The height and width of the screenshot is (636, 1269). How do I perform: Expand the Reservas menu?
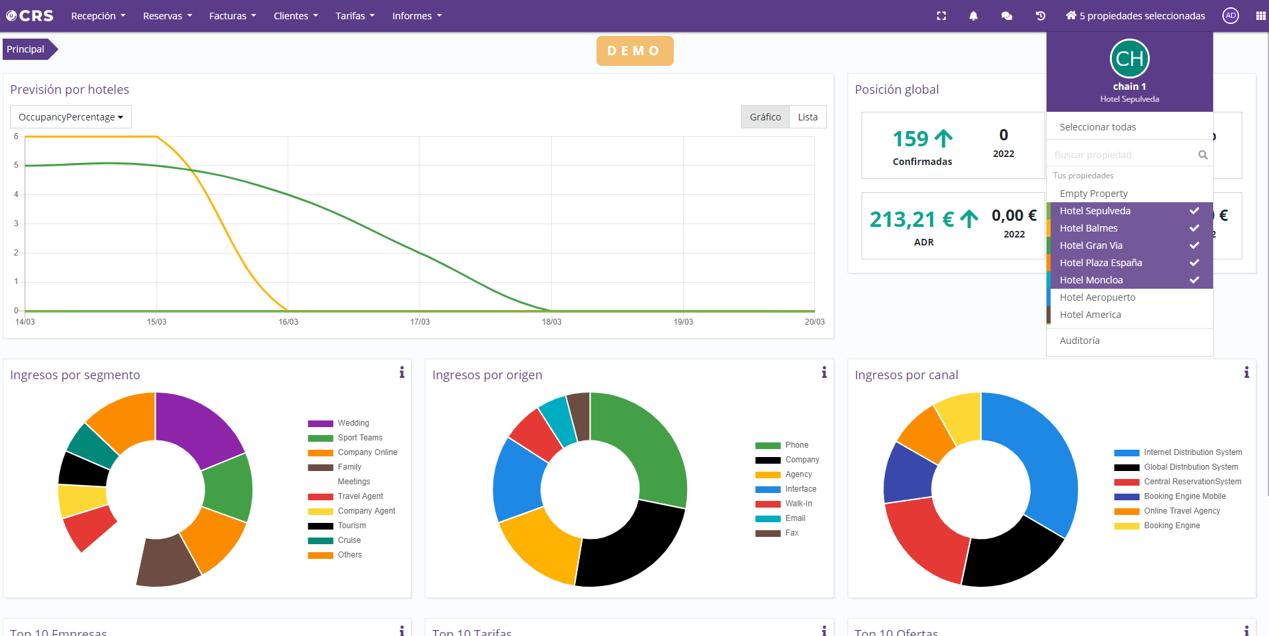167,16
